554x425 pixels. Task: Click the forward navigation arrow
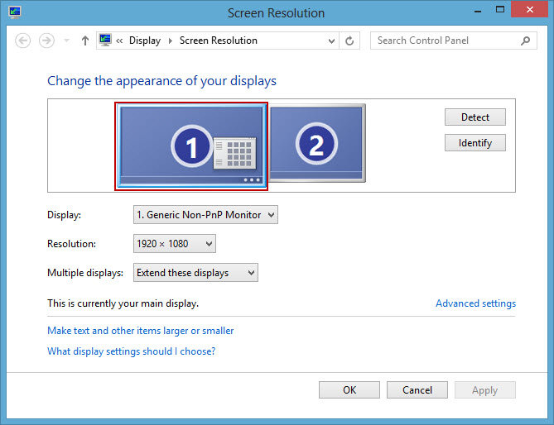click(46, 41)
